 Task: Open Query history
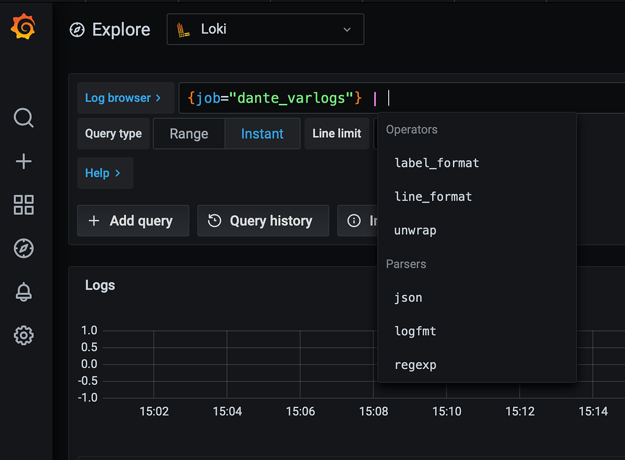click(x=263, y=221)
